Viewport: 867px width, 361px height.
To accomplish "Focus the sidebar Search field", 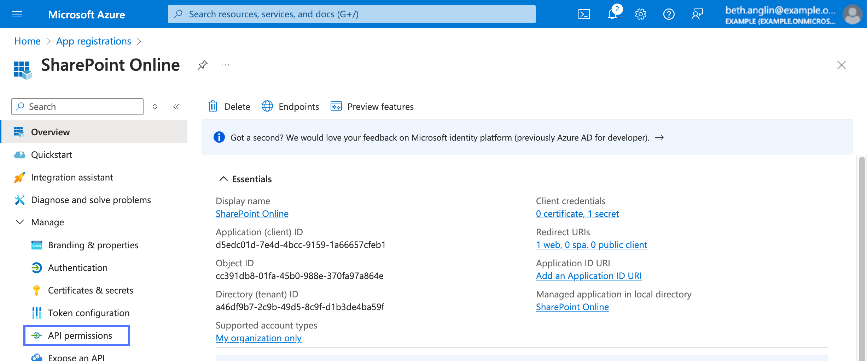I will point(77,107).
